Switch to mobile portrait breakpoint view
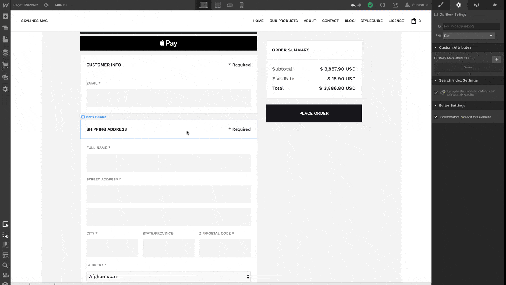506x285 pixels. [x=241, y=5]
